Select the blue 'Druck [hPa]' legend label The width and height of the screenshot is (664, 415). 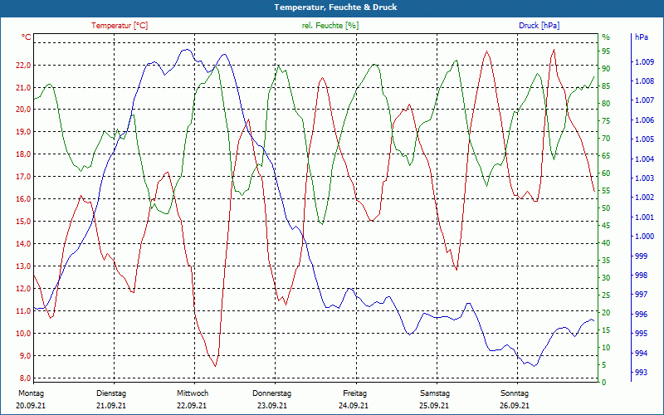pyautogui.click(x=539, y=26)
